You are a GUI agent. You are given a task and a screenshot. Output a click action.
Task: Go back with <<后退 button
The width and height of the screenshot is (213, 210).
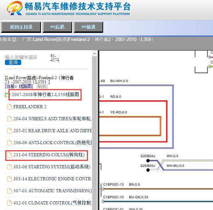(57, 27)
